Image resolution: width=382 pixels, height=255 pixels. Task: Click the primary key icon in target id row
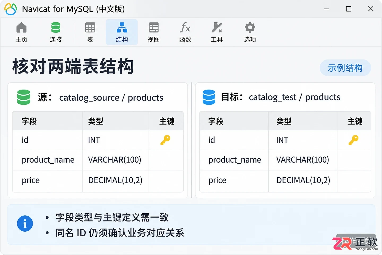point(353,140)
